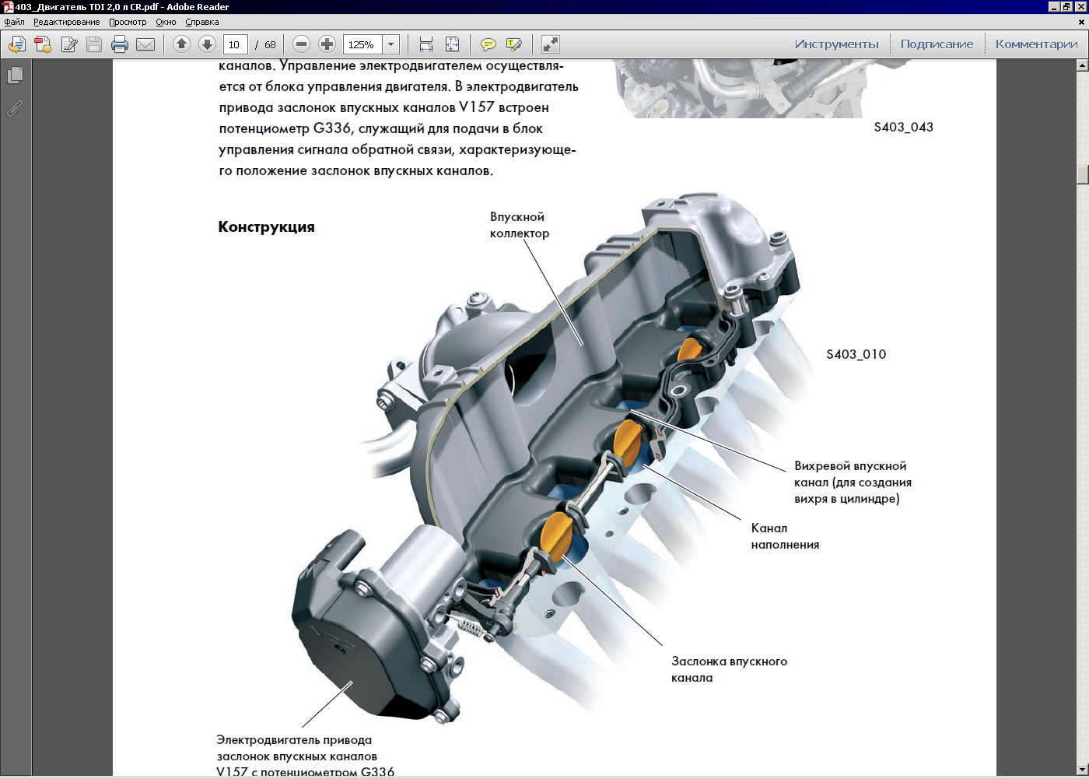The image size is (1089, 779).
Task: Click the figure code S403_043
Action: [903, 127]
